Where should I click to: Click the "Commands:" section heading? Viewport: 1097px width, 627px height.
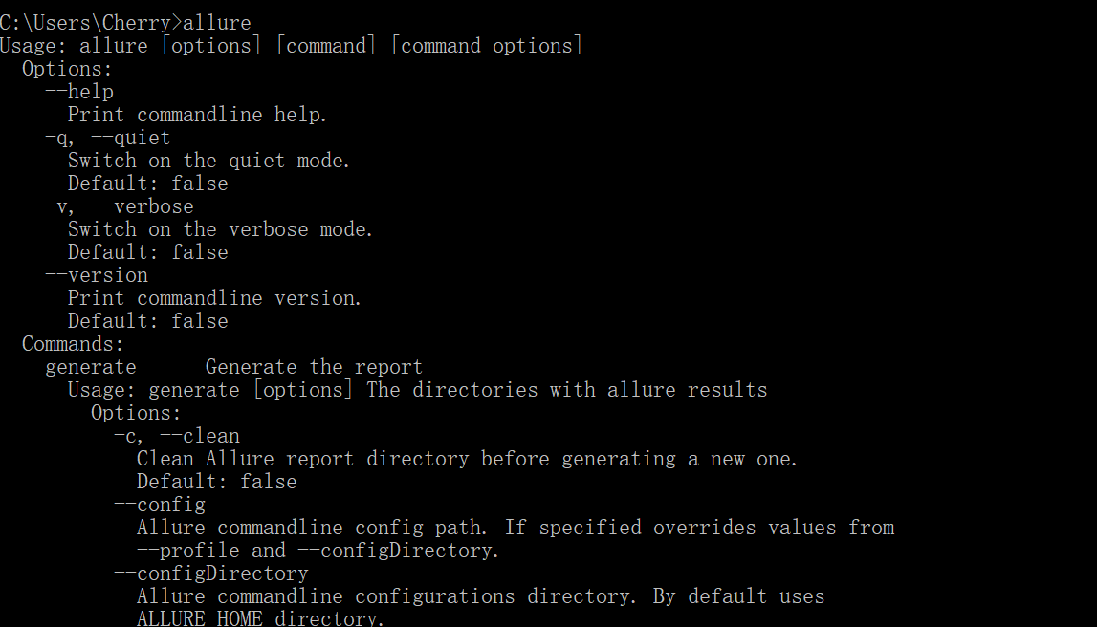point(73,343)
